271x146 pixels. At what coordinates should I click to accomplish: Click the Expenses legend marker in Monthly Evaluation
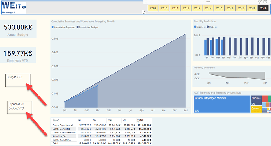point(195,27)
